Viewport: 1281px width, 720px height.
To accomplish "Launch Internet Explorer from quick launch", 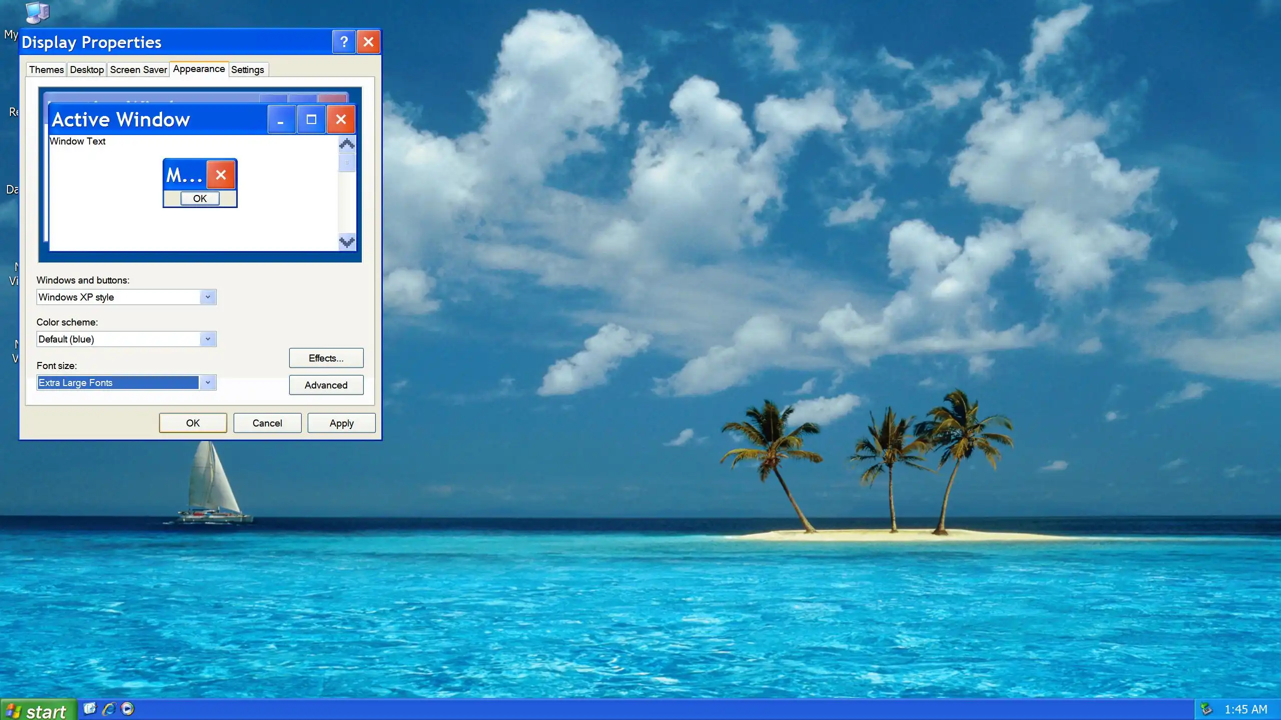I will 109,708.
